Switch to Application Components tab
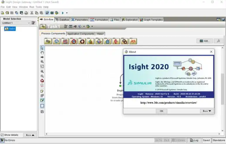 click(x=80, y=34)
